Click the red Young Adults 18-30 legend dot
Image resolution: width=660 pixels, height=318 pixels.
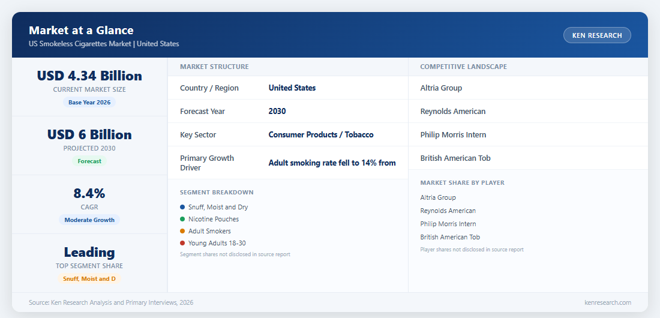[x=182, y=243]
